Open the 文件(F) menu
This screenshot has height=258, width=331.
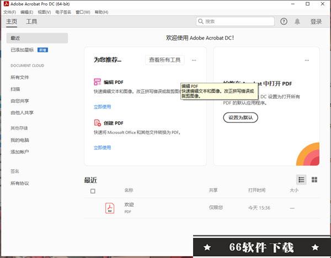click(9, 12)
